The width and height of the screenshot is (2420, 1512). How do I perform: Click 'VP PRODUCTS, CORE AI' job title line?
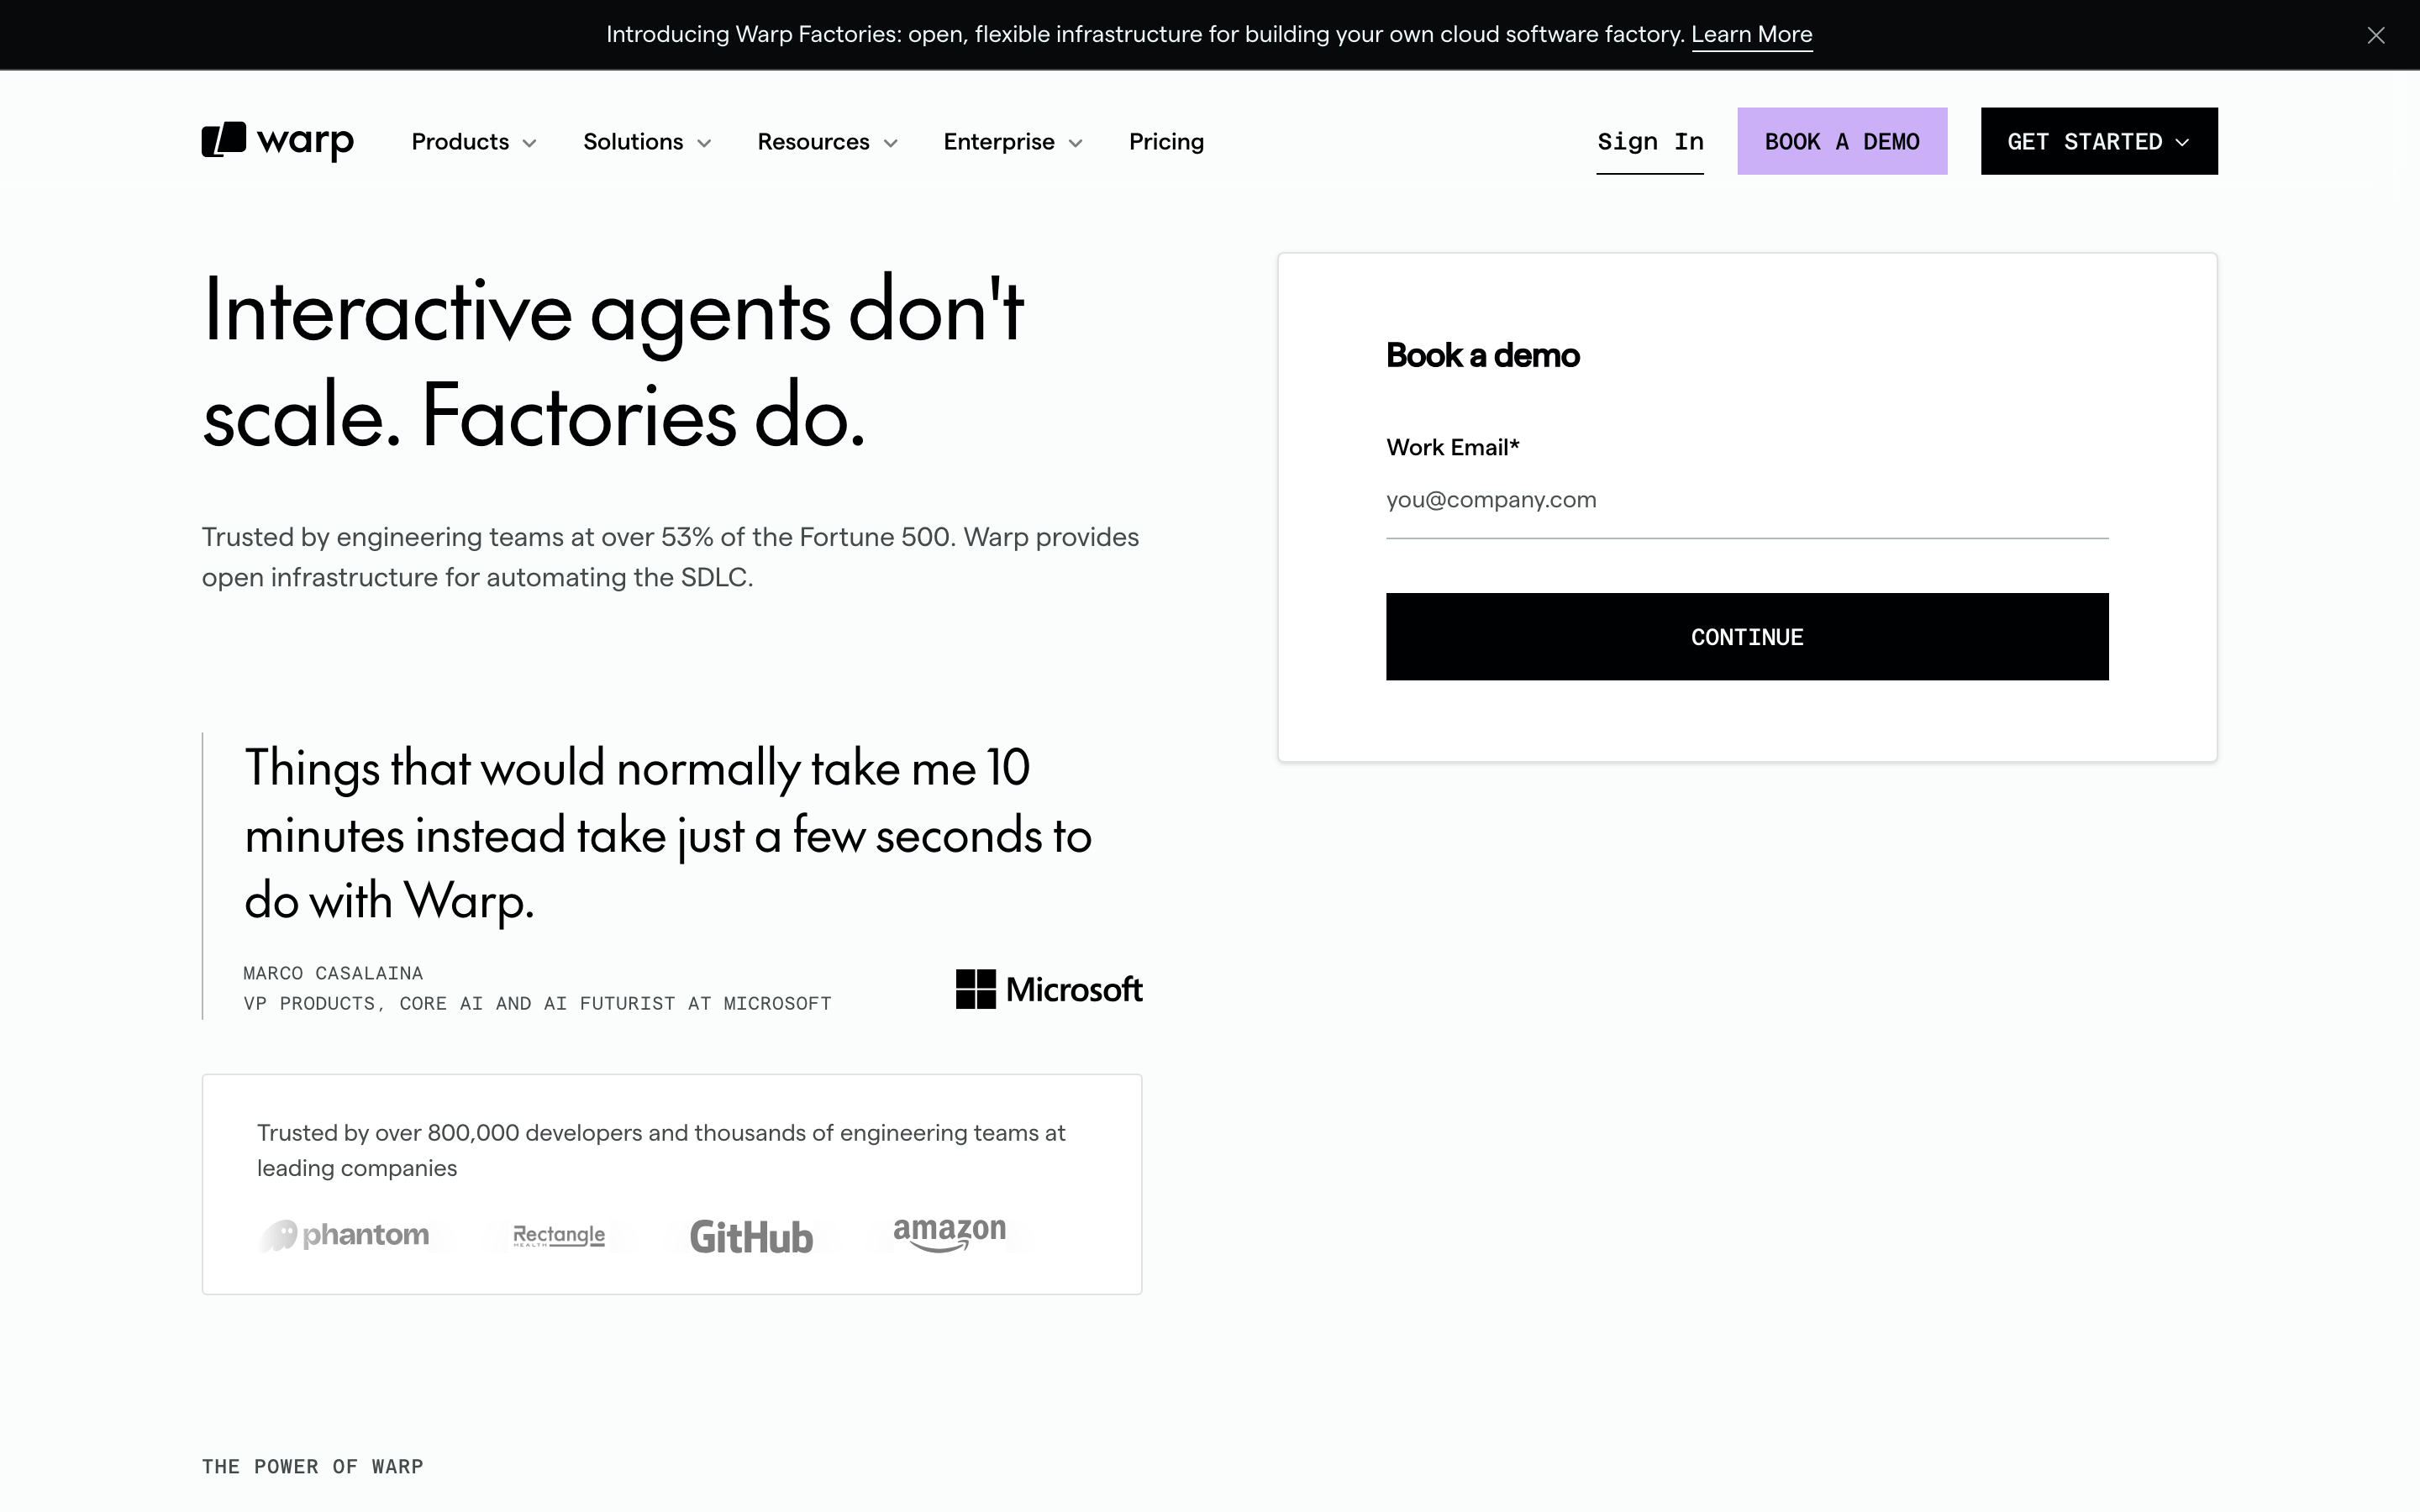537,1003
